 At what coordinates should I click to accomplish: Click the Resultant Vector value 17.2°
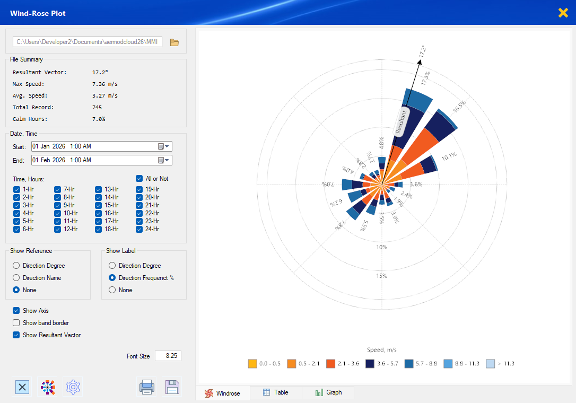pyautogui.click(x=100, y=72)
